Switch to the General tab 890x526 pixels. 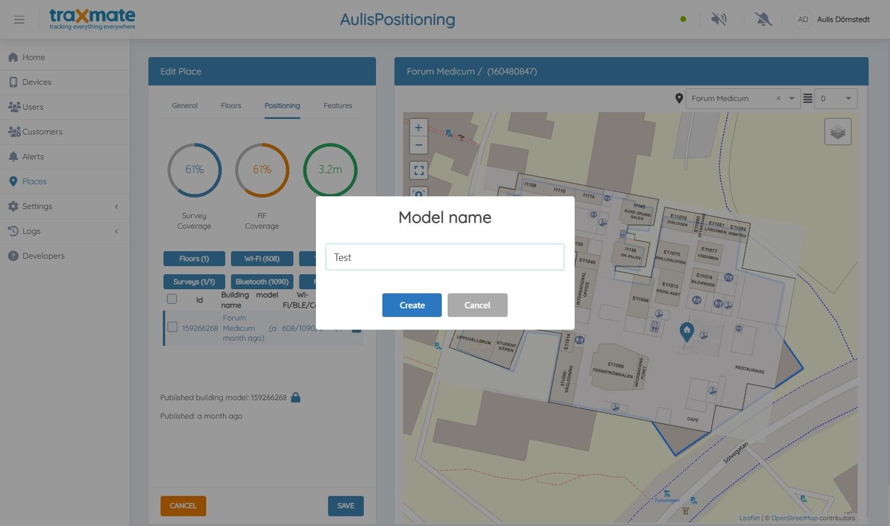pyautogui.click(x=185, y=106)
